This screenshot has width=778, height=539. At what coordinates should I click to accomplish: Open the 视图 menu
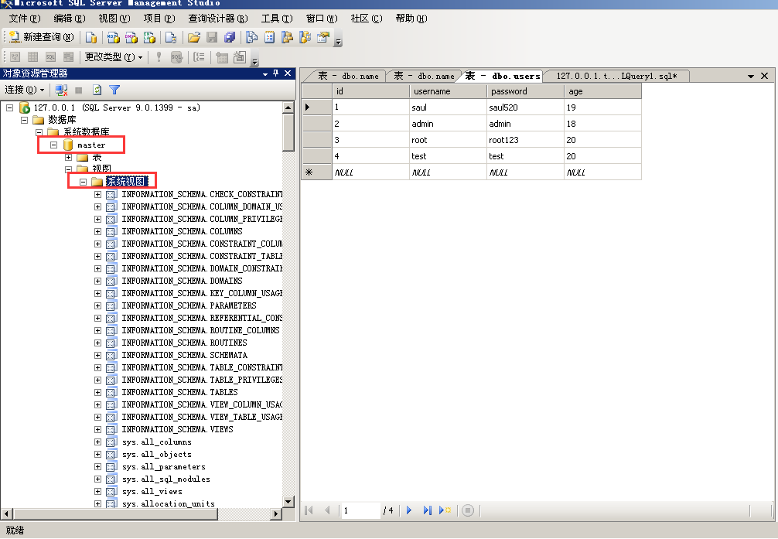114,19
